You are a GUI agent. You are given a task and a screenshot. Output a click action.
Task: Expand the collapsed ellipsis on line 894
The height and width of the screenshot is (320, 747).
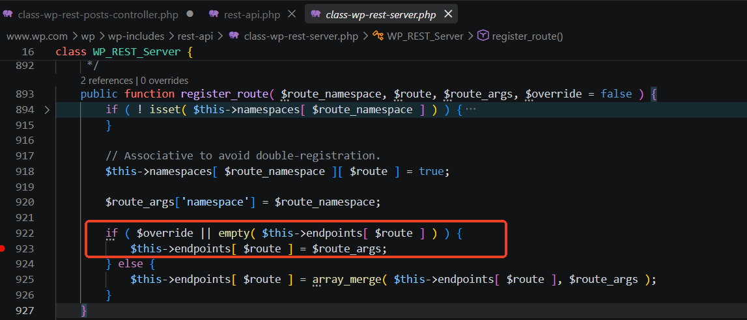(x=470, y=110)
